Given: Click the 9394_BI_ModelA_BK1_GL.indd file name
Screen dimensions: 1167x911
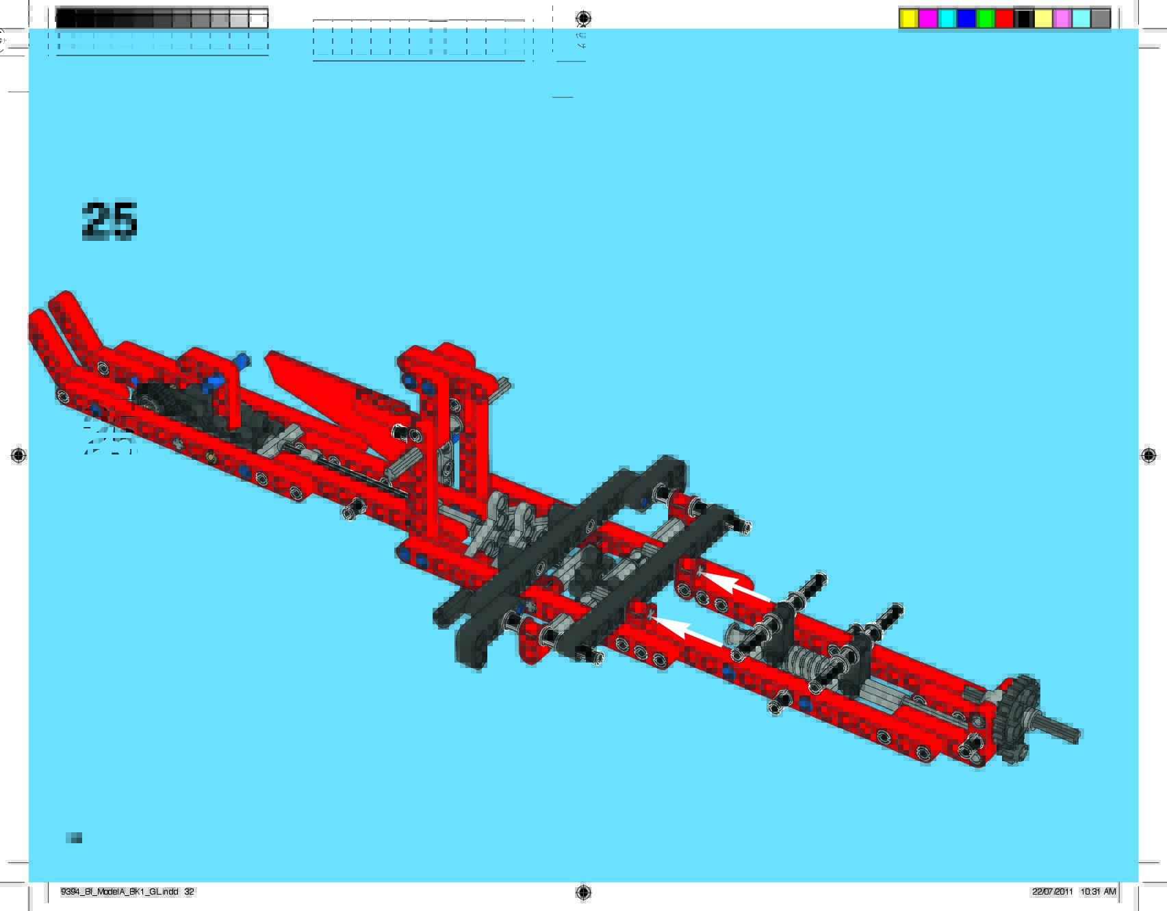Looking at the screenshot, I should pyautogui.click(x=120, y=891).
